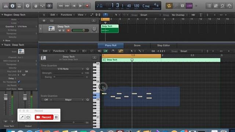Toggle the Piano Roll MIDI Out green button
This screenshot has height=132, width=235.
coord(105,51)
